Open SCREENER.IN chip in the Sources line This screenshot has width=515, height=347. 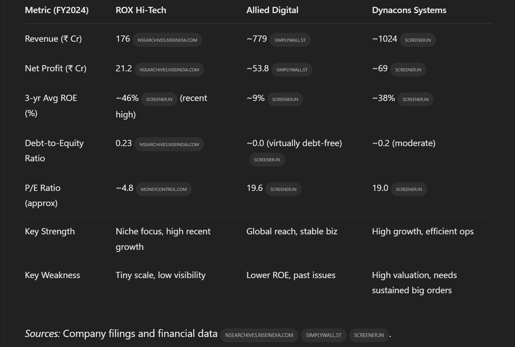coord(369,335)
